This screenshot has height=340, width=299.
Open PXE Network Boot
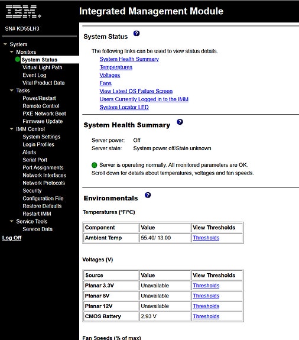click(x=44, y=114)
